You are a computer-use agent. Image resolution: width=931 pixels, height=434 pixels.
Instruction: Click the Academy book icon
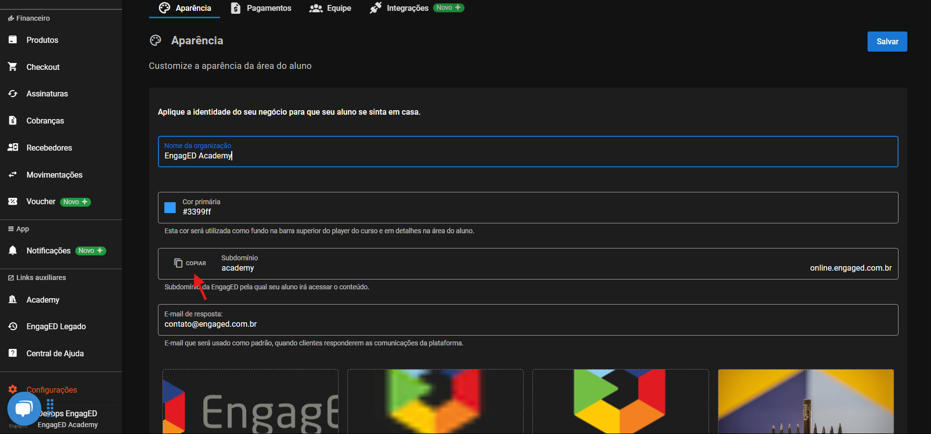pyautogui.click(x=13, y=300)
